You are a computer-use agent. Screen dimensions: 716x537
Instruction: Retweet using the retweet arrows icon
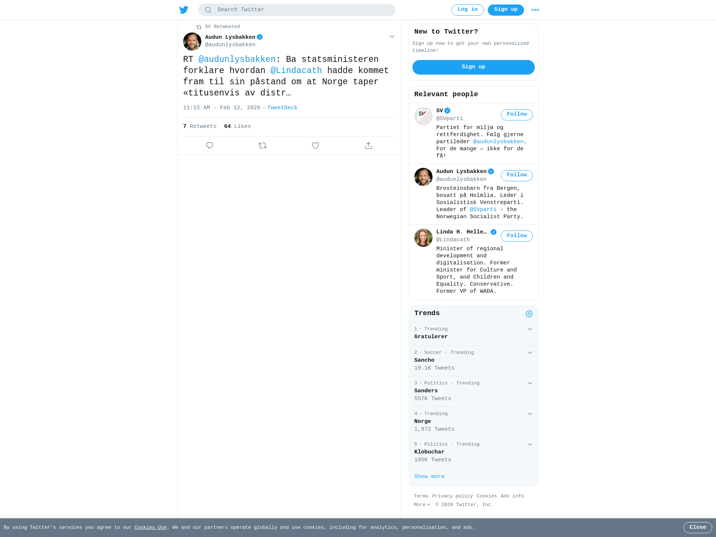pyautogui.click(x=263, y=145)
